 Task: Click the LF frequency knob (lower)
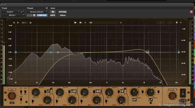47,100
